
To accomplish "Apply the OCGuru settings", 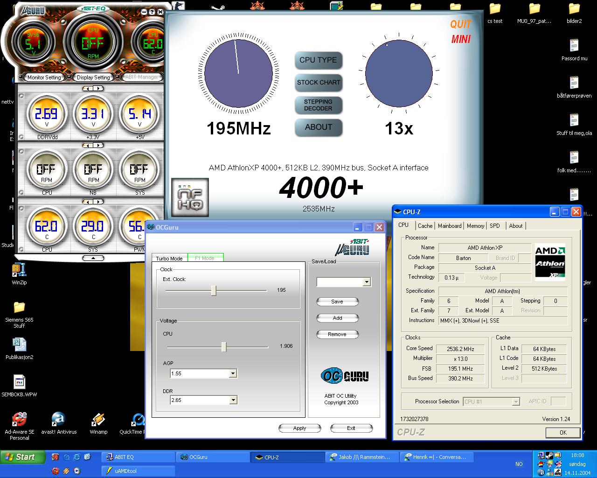I will (300, 428).
